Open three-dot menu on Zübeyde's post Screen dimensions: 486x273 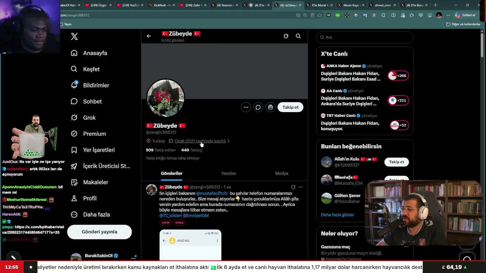tap(301, 187)
